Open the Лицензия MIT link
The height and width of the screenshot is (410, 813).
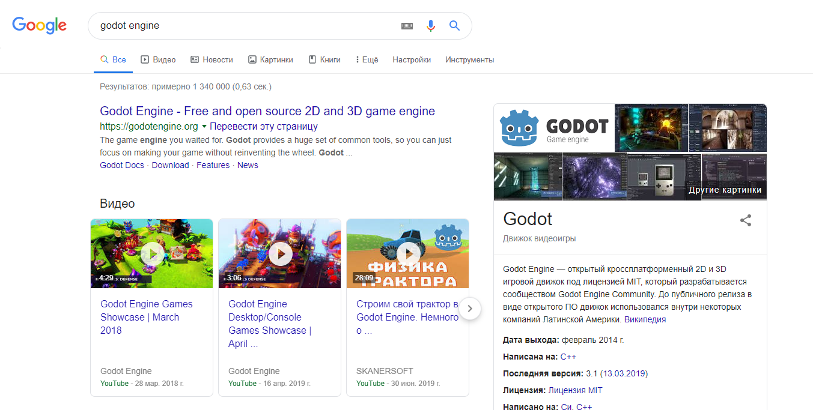(575, 390)
